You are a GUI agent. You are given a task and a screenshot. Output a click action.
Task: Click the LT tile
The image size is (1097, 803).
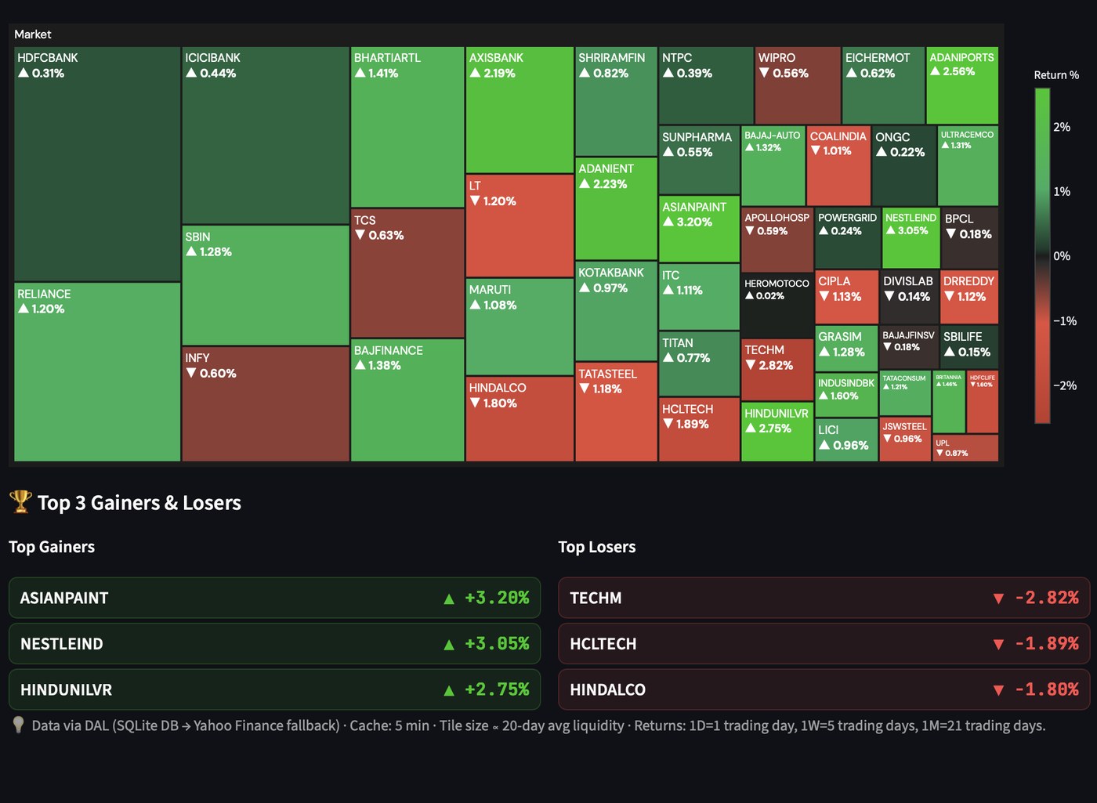click(x=520, y=226)
